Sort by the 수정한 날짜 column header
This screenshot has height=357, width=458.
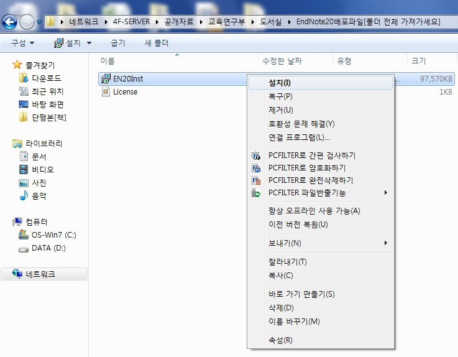point(282,61)
